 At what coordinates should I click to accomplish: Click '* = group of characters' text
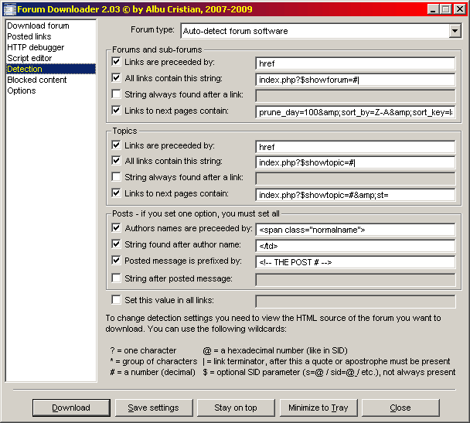[x=154, y=361]
